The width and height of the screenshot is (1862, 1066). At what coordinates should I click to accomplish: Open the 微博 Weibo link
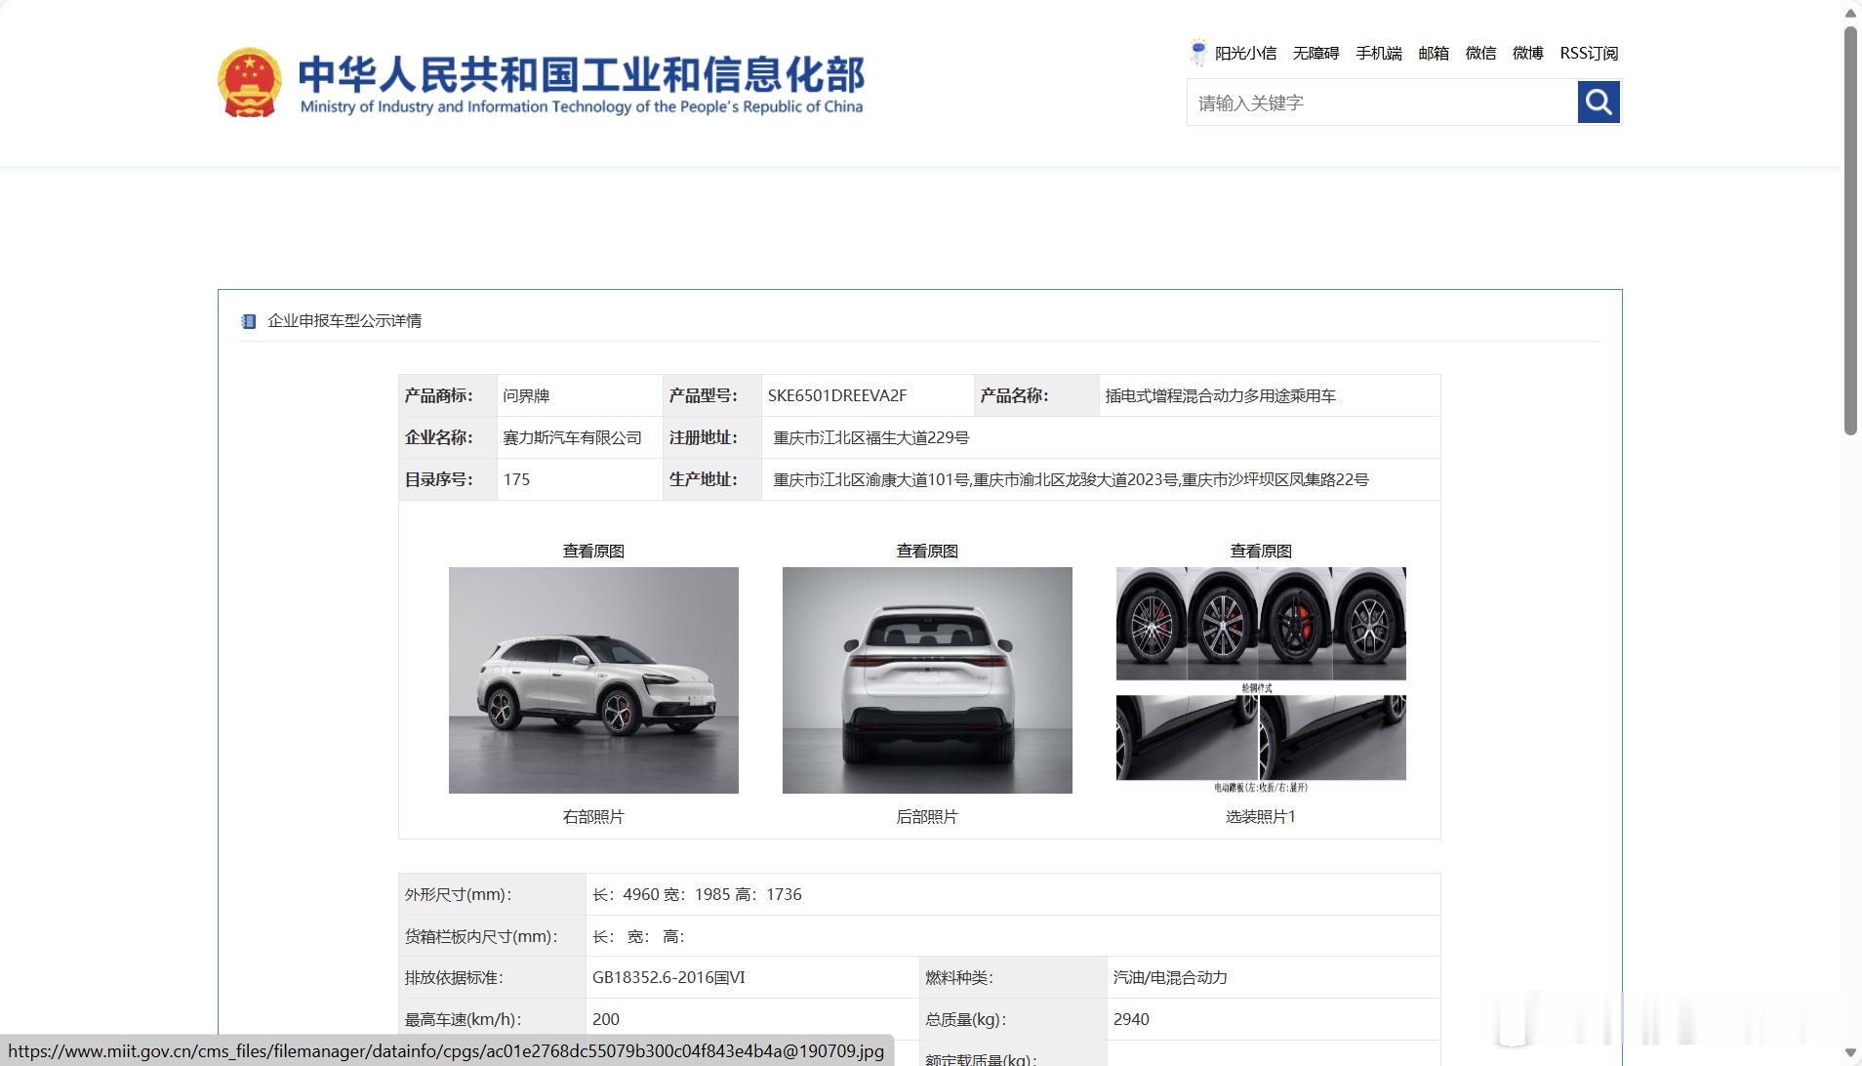pos(1526,53)
